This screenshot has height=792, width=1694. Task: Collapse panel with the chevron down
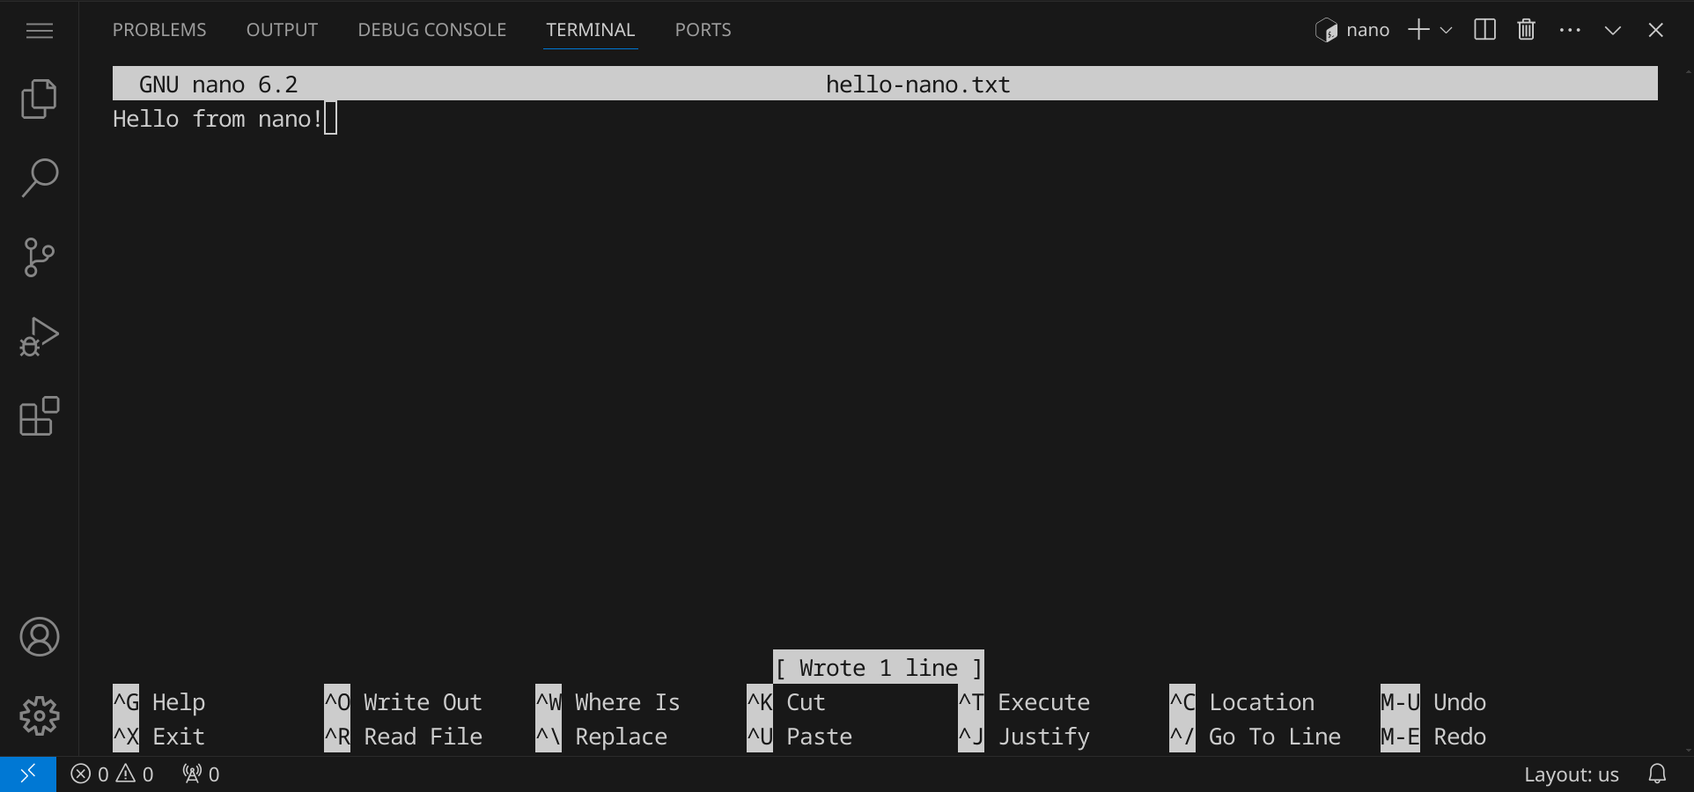click(x=1612, y=30)
